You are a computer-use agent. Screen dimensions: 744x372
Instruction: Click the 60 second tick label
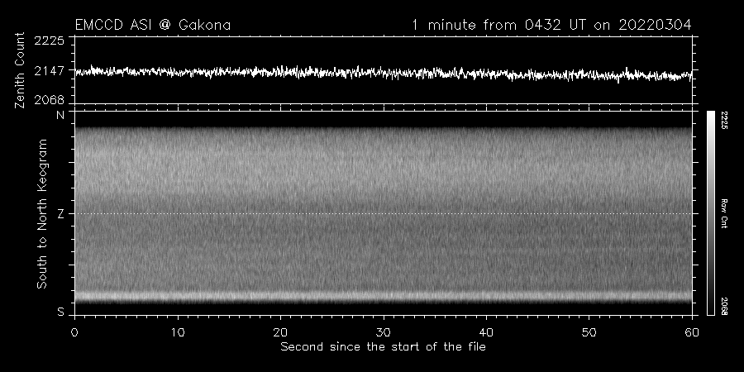692,332
